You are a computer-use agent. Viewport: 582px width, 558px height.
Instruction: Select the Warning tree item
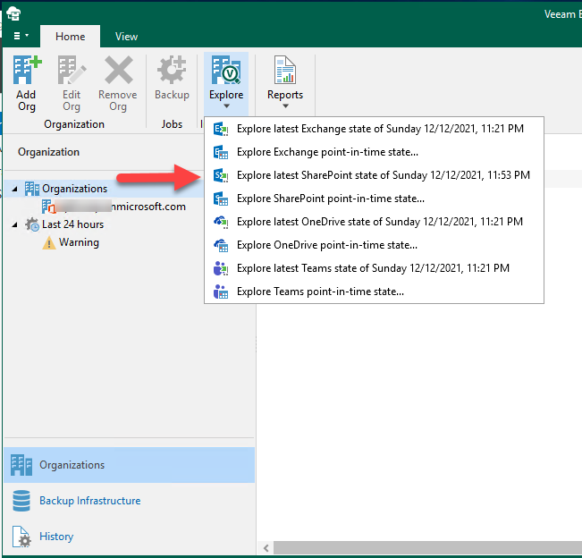click(x=79, y=242)
